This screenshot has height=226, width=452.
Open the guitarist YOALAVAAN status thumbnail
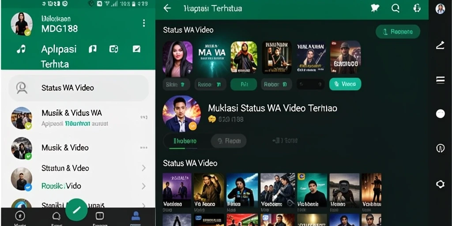311,57
